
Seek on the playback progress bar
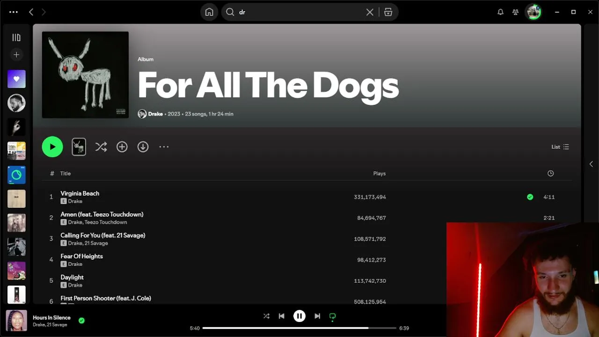click(x=299, y=328)
